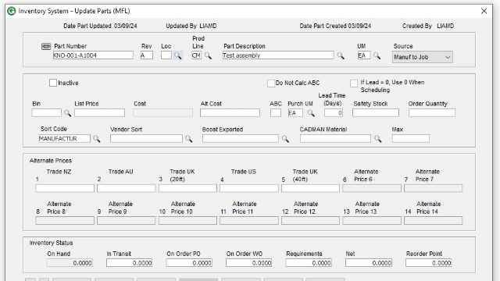Click the Vendor Sort field

click(146, 139)
